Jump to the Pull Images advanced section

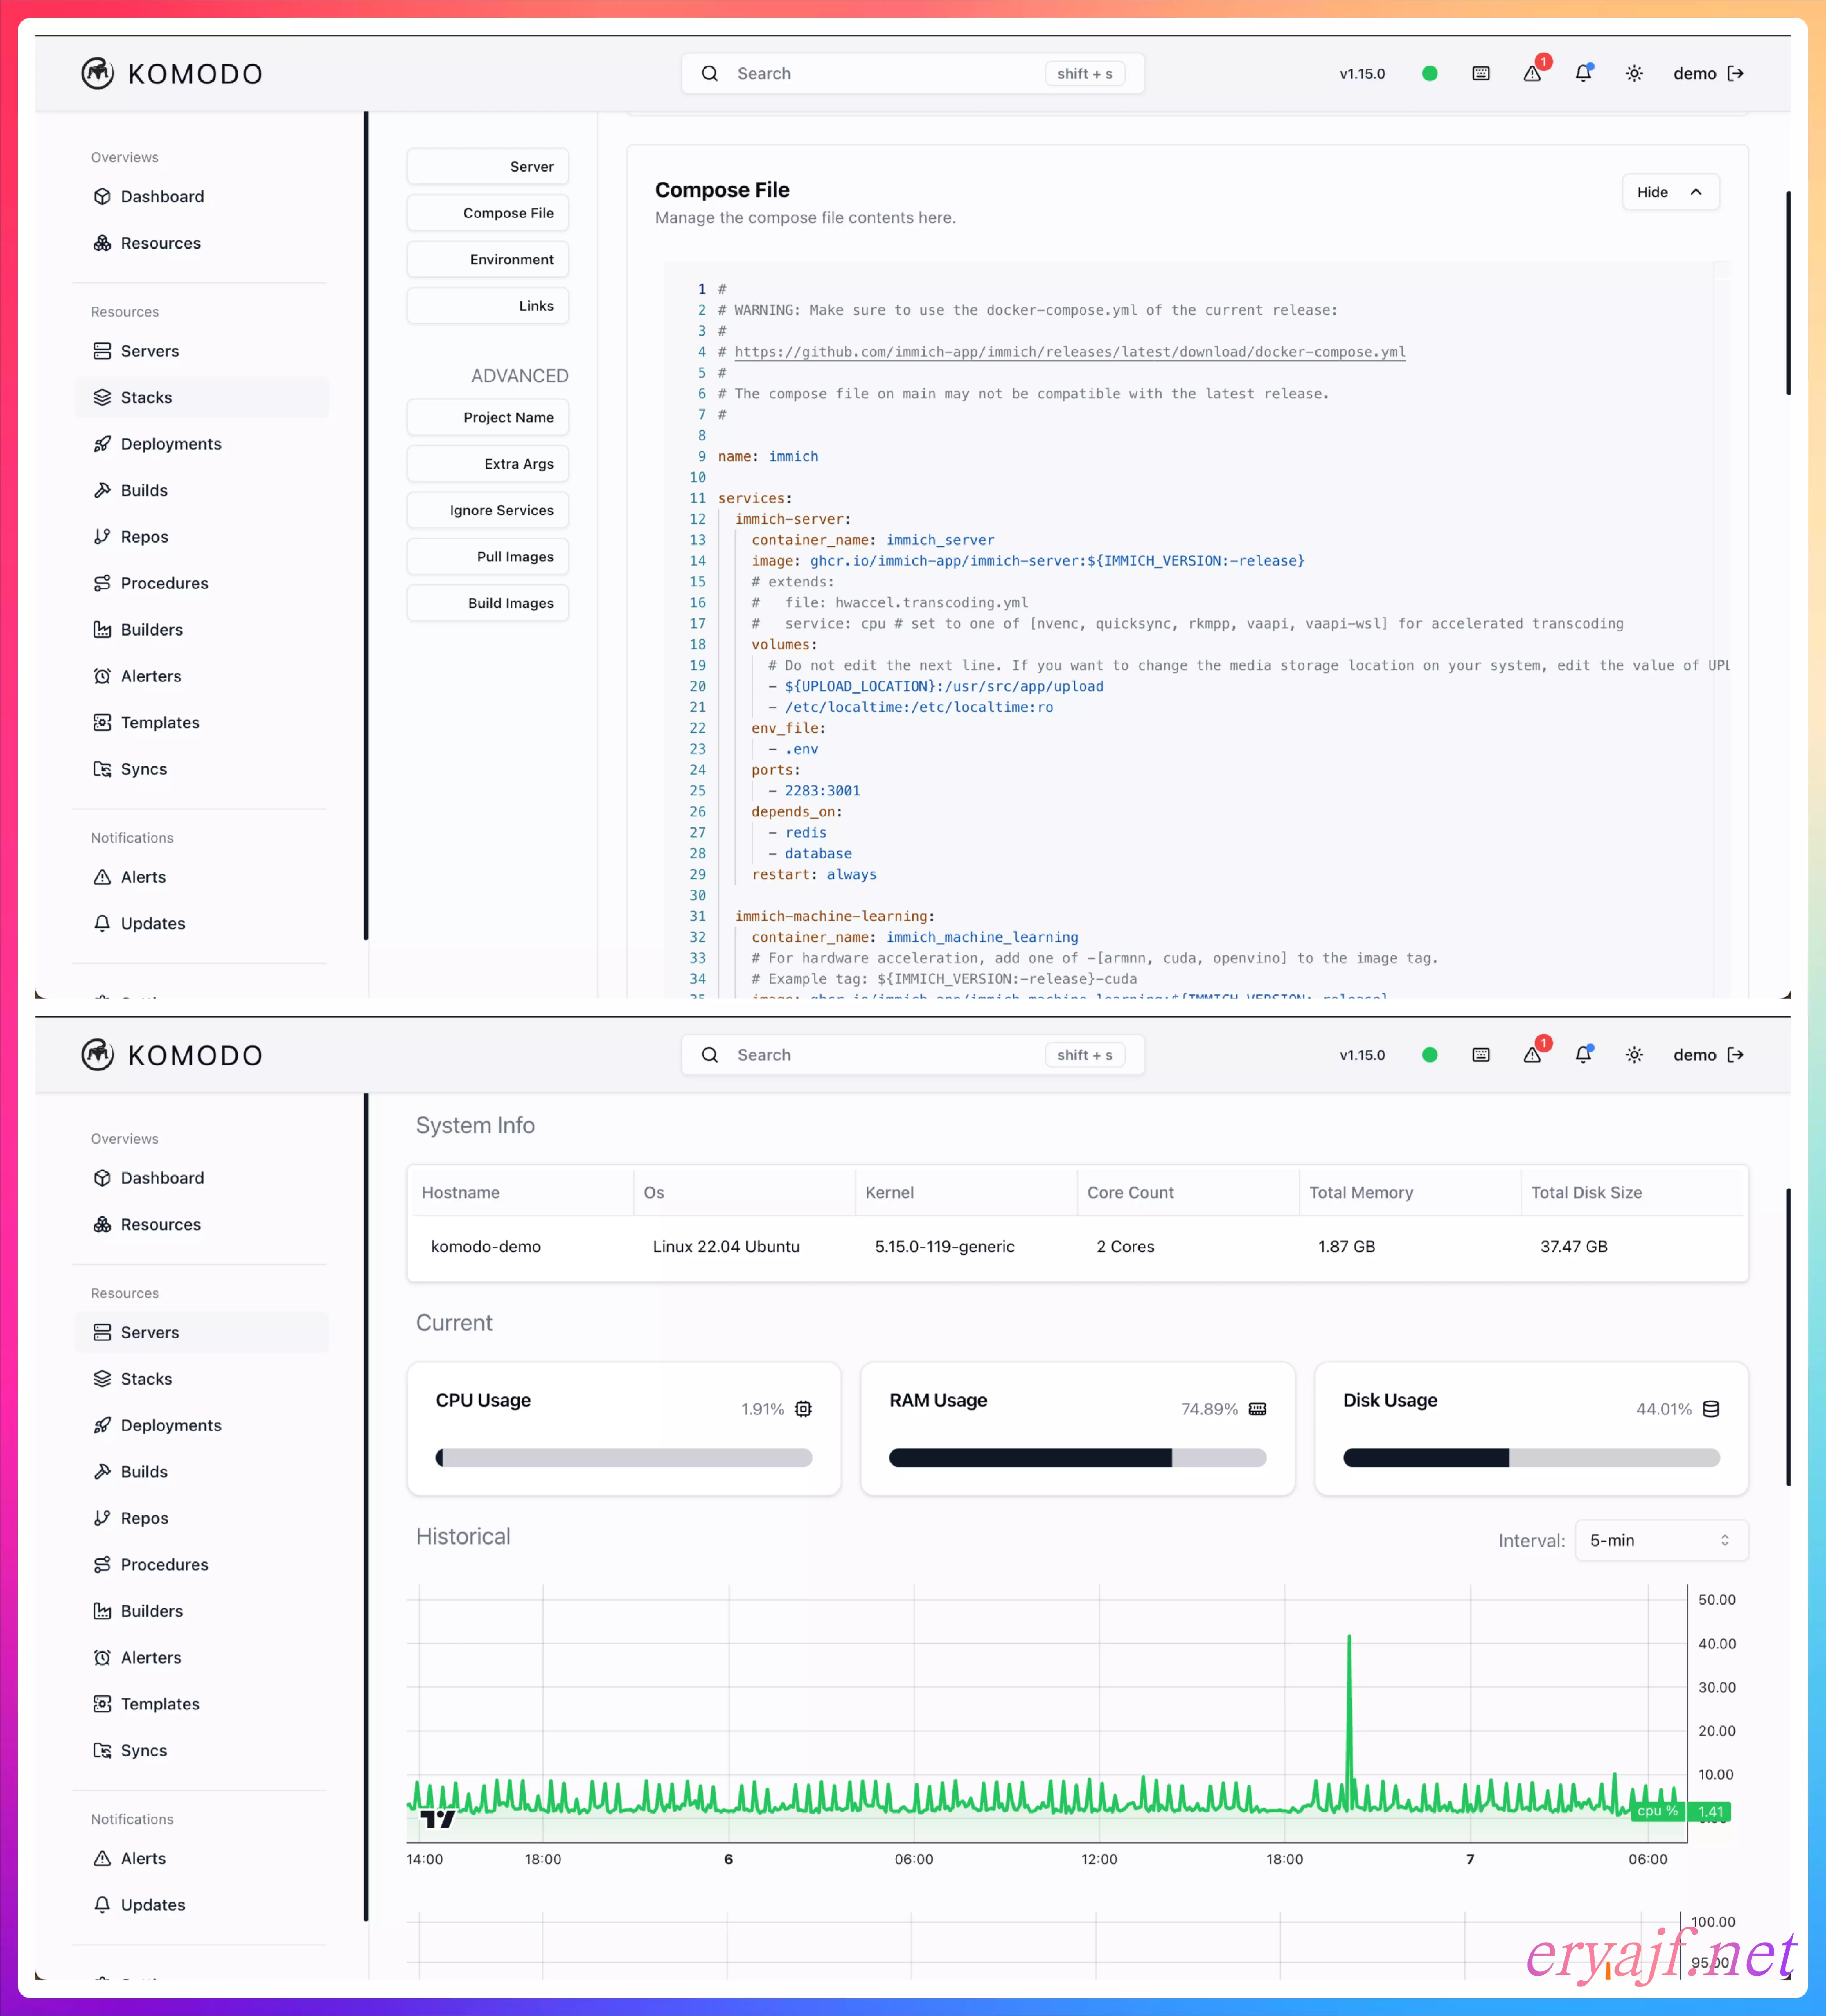click(x=488, y=557)
